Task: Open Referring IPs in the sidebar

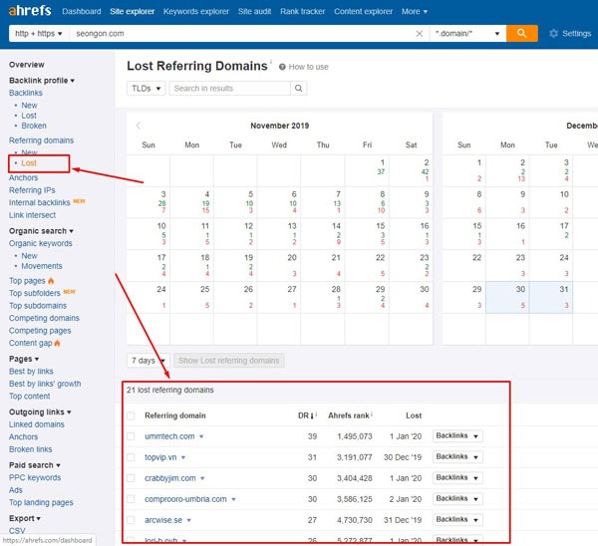Action: [x=32, y=190]
